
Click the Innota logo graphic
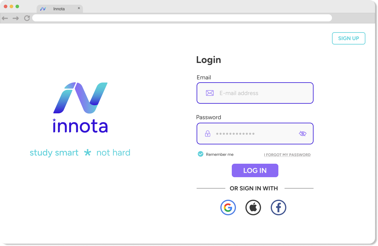80,98
